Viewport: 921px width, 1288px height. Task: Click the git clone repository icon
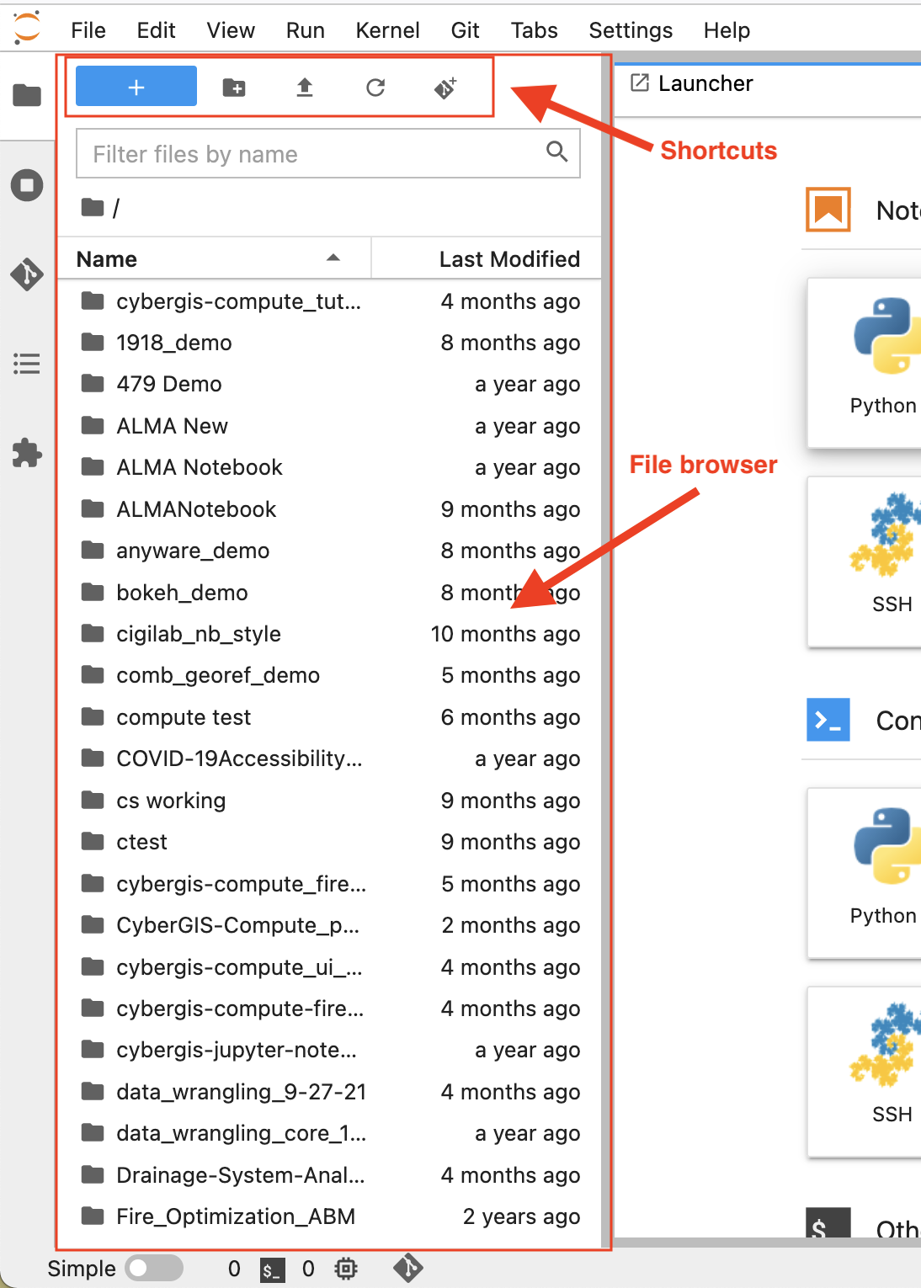[x=445, y=87]
